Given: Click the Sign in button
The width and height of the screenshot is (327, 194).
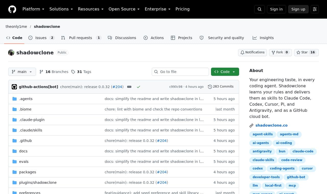Looking at the screenshot, I should (276, 9).
